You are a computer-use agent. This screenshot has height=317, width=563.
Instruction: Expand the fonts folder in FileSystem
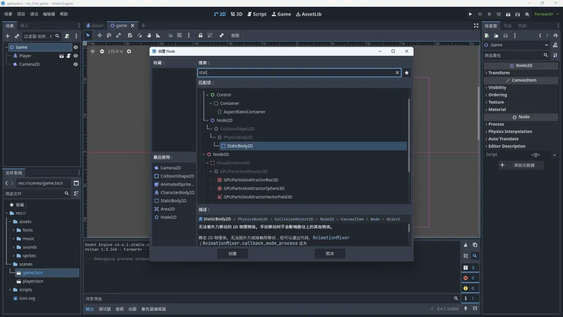point(14,230)
